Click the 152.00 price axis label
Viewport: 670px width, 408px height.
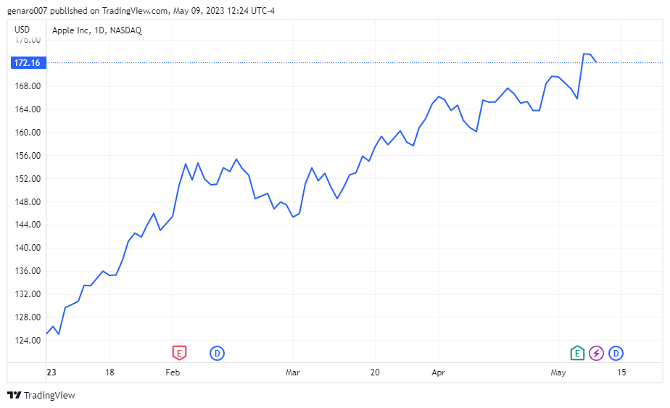pyautogui.click(x=28, y=178)
